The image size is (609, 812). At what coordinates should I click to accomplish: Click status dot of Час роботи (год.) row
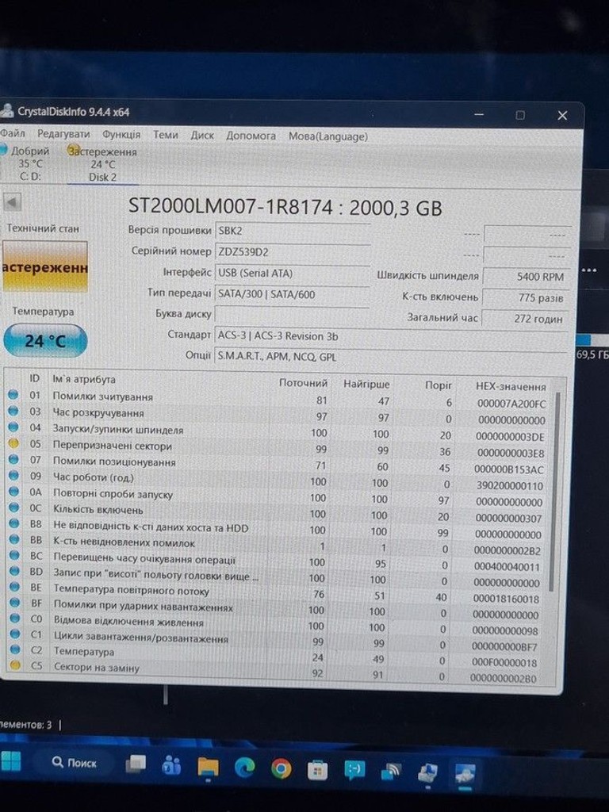click(13, 476)
